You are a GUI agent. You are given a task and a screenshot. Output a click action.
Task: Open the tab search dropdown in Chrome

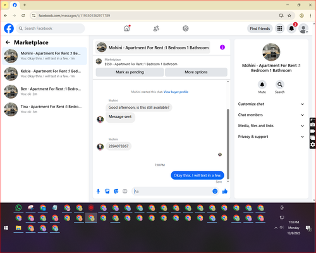5,5
